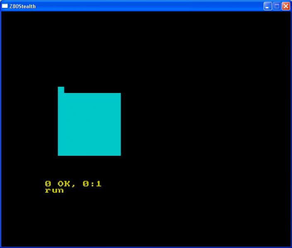
Task: Click the cyan square's bottom-left corner
Action: click(59, 155)
